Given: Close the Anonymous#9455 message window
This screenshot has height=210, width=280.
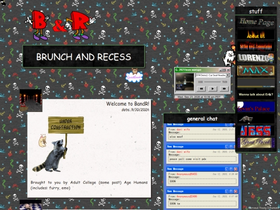Looking at the screenshot, I should pyautogui.click(x=235, y=169).
